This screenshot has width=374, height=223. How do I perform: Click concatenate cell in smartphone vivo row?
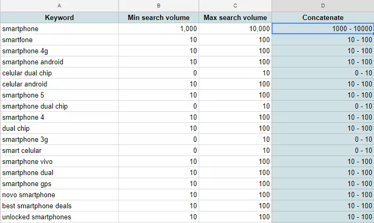click(323, 162)
